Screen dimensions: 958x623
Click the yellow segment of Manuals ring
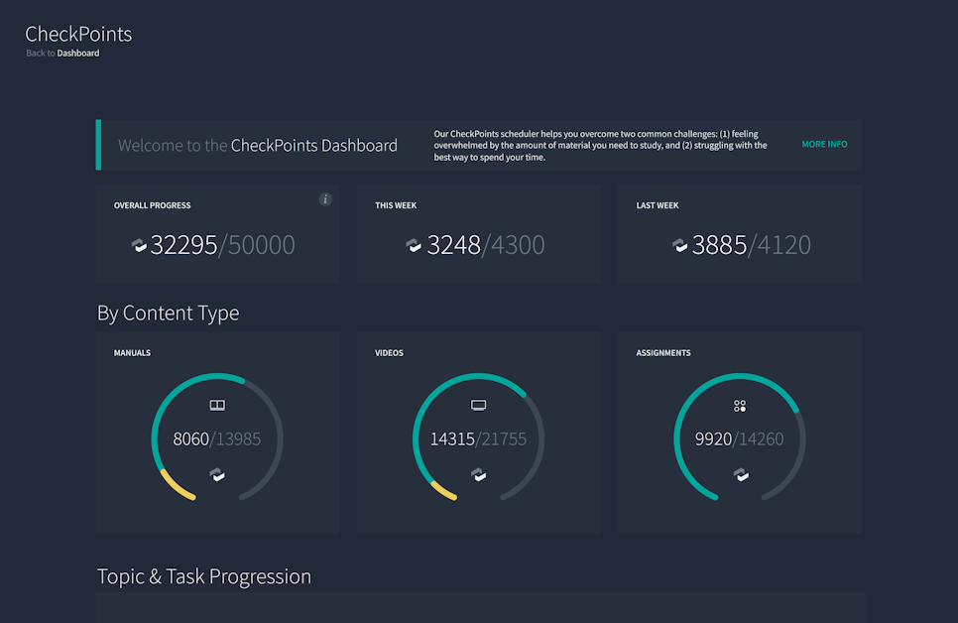(176, 485)
